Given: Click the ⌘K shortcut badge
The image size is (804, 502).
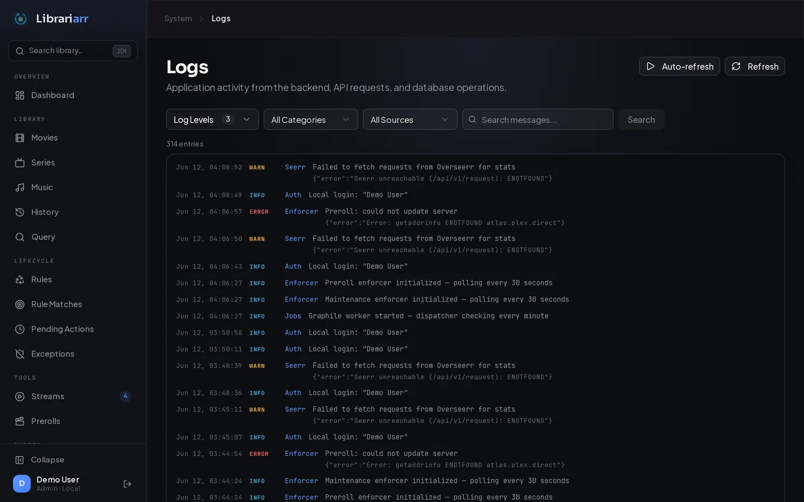Looking at the screenshot, I should [122, 51].
